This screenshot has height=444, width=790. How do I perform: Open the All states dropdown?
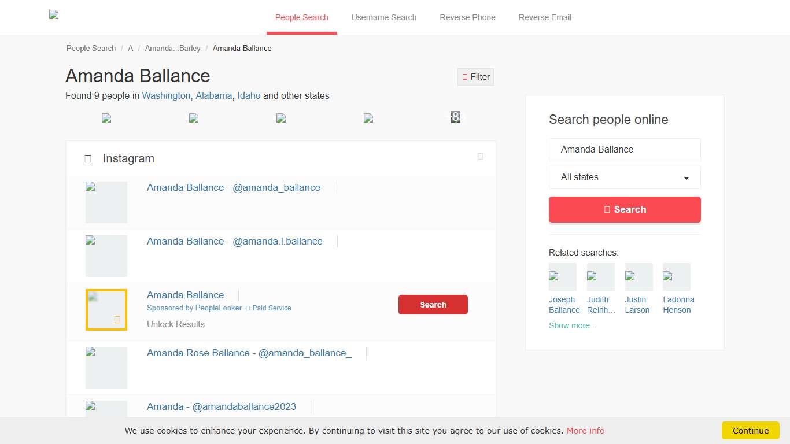(x=625, y=177)
